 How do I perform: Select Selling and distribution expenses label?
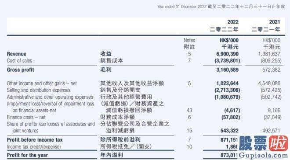(x=39, y=90)
